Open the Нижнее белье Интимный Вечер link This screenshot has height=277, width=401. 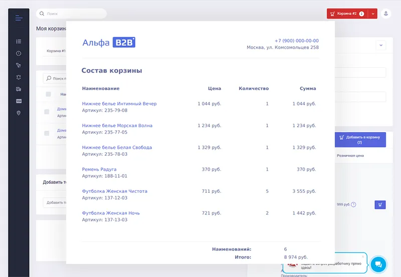click(x=119, y=104)
